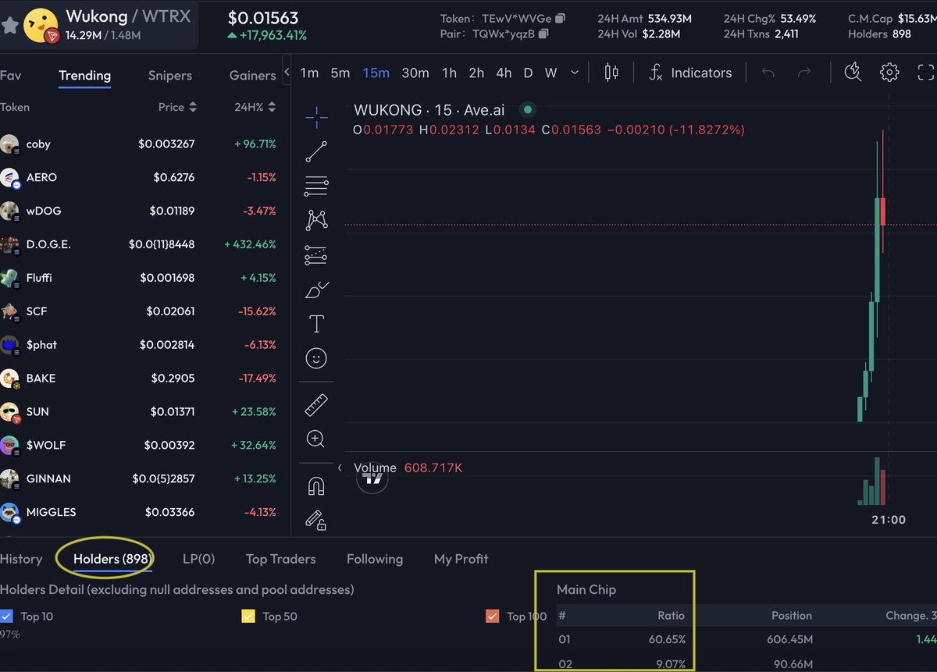Open the forecasting and measurement tools
Image resolution: width=937 pixels, height=672 pixels.
point(316,255)
